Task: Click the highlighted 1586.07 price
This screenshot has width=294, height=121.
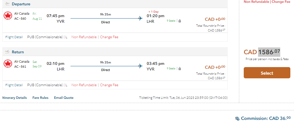Action: [x=269, y=52]
